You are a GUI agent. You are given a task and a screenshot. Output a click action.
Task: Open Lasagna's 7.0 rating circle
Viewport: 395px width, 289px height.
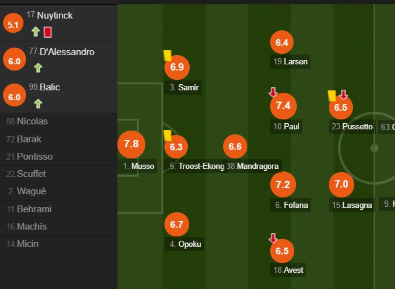click(341, 184)
